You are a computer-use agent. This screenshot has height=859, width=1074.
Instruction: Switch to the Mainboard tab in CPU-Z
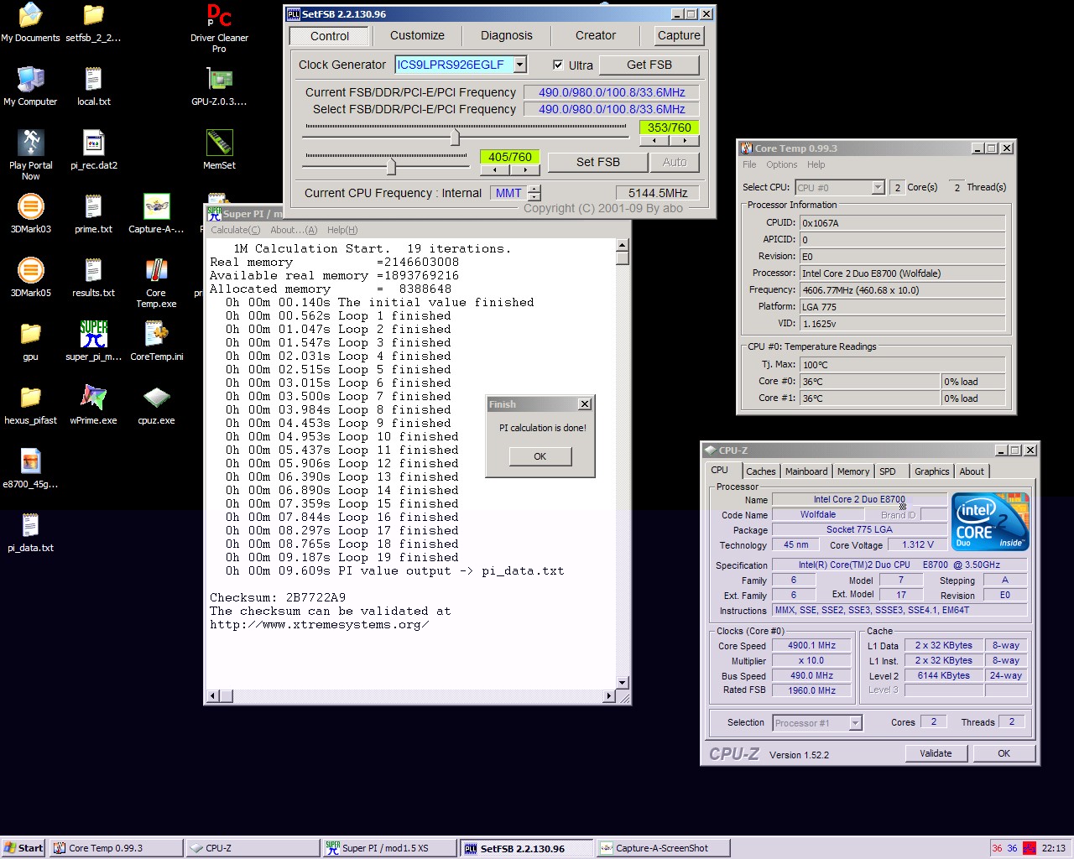pyautogui.click(x=806, y=471)
